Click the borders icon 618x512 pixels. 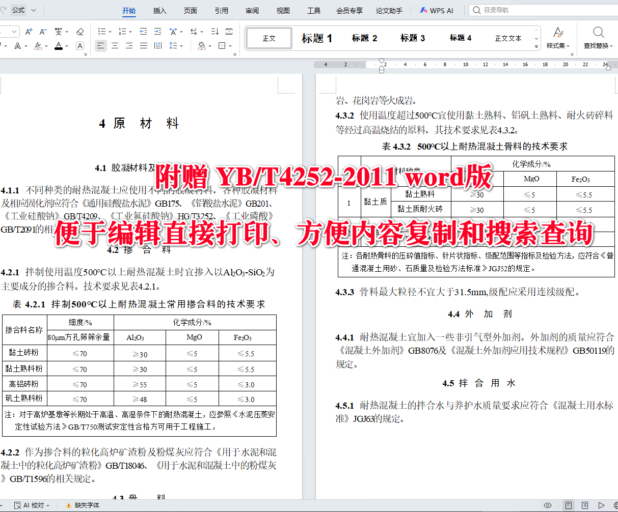pyautogui.click(x=222, y=46)
